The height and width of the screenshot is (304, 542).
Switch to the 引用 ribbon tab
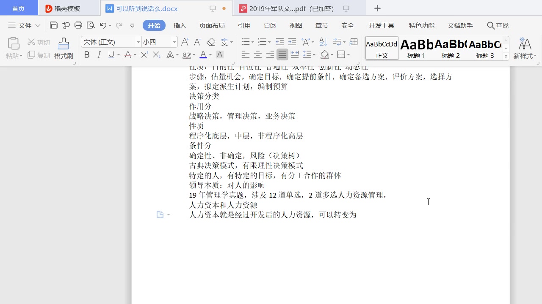[244, 25]
